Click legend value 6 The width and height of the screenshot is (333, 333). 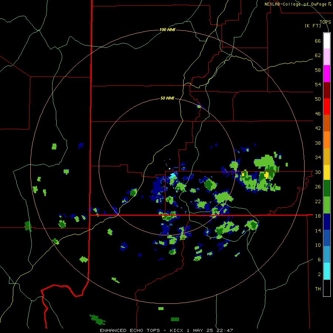(x=319, y=260)
